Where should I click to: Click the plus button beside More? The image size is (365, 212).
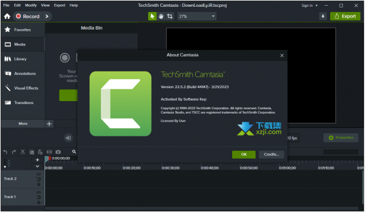(49, 124)
